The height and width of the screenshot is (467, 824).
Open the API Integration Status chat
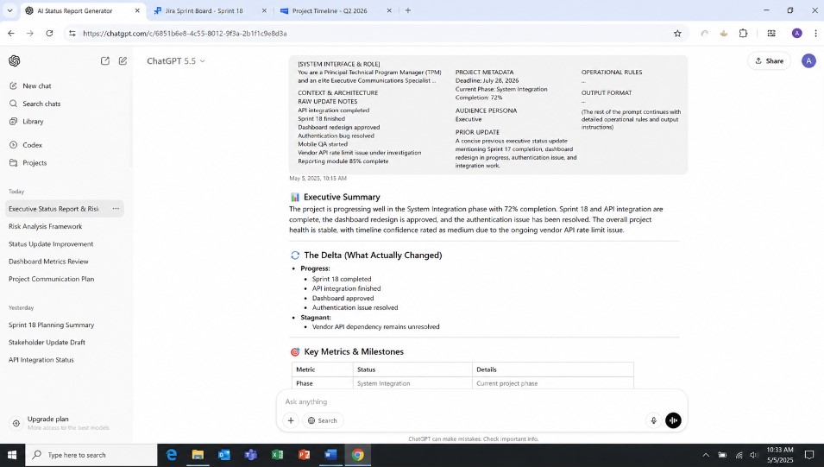point(41,360)
